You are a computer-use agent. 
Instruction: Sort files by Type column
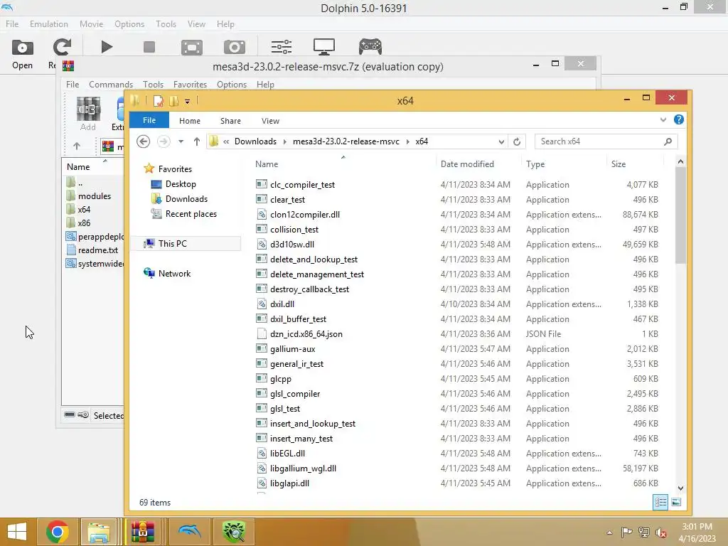pyautogui.click(x=535, y=164)
